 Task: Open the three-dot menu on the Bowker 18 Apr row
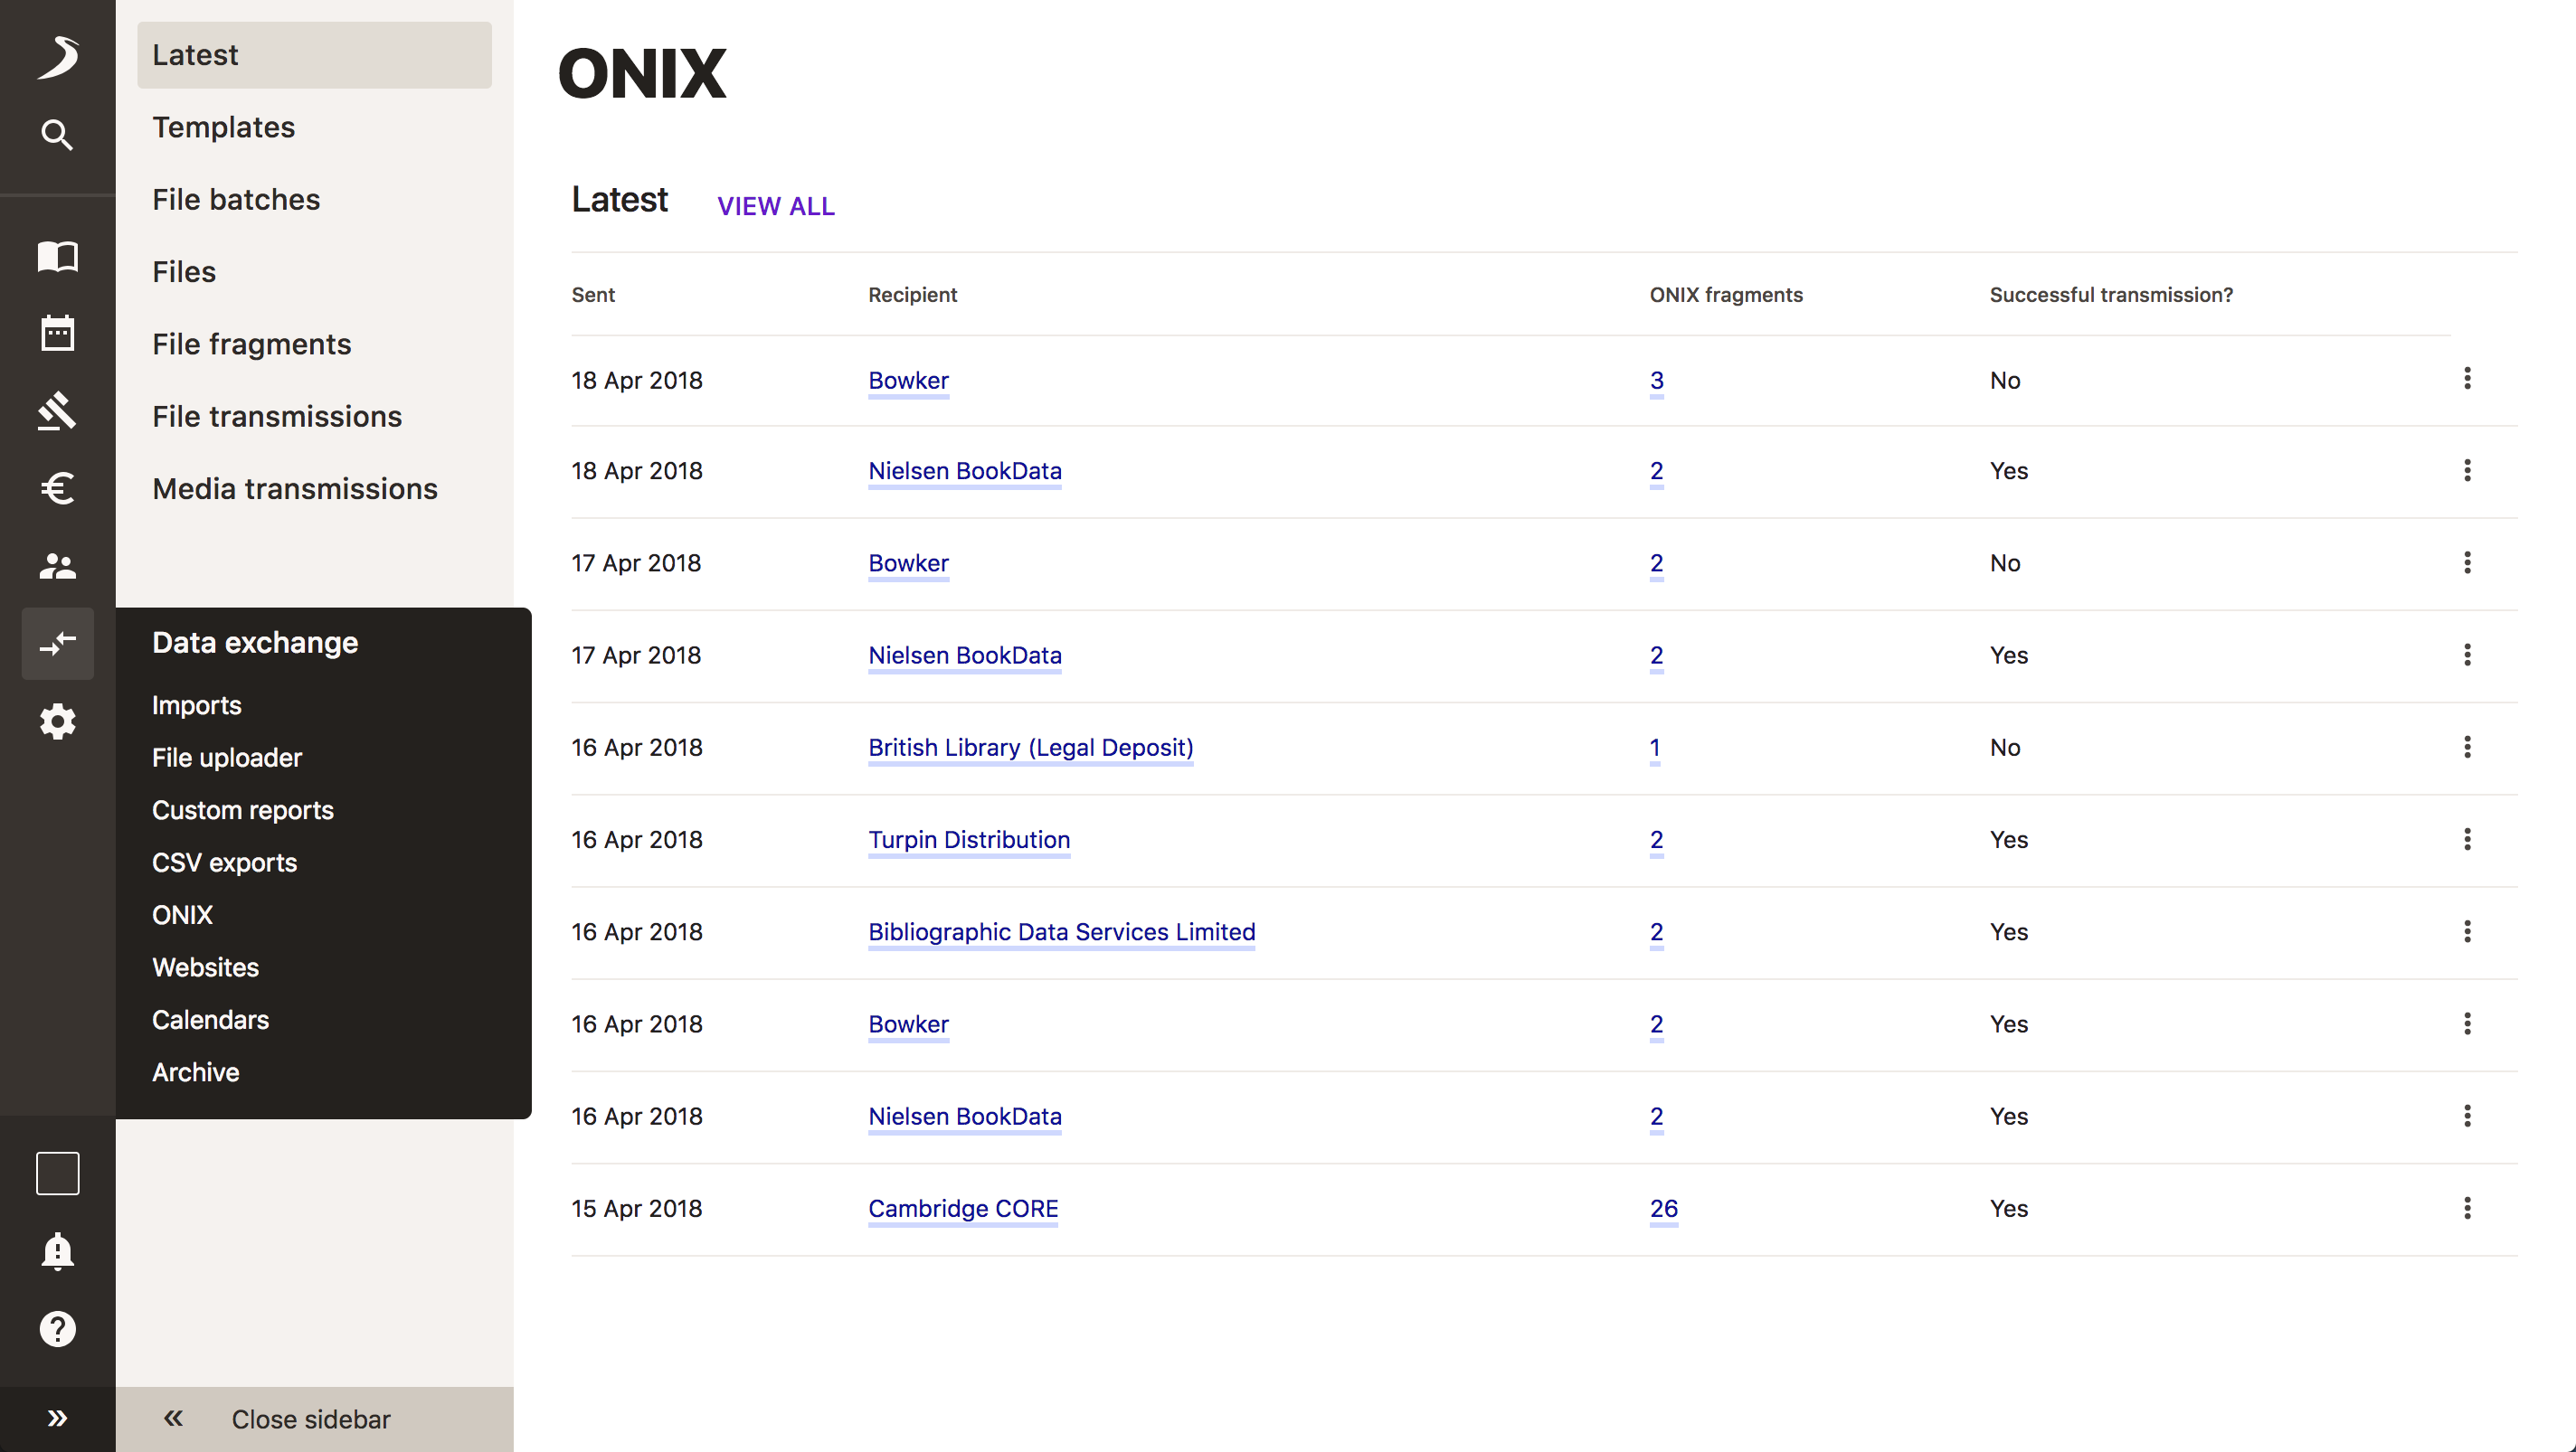click(2468, 380)
